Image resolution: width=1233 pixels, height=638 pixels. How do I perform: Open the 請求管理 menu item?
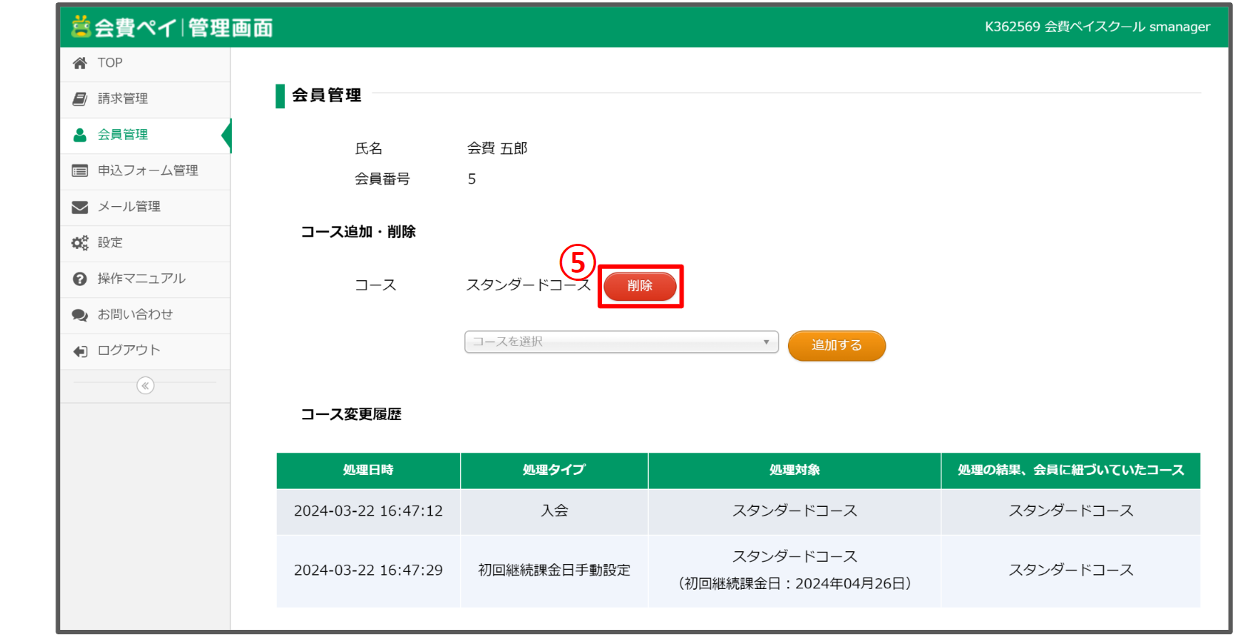click(123, 99)
